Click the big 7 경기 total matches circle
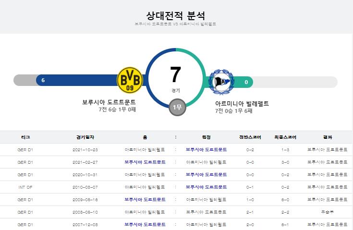 [x=176, y=79]
